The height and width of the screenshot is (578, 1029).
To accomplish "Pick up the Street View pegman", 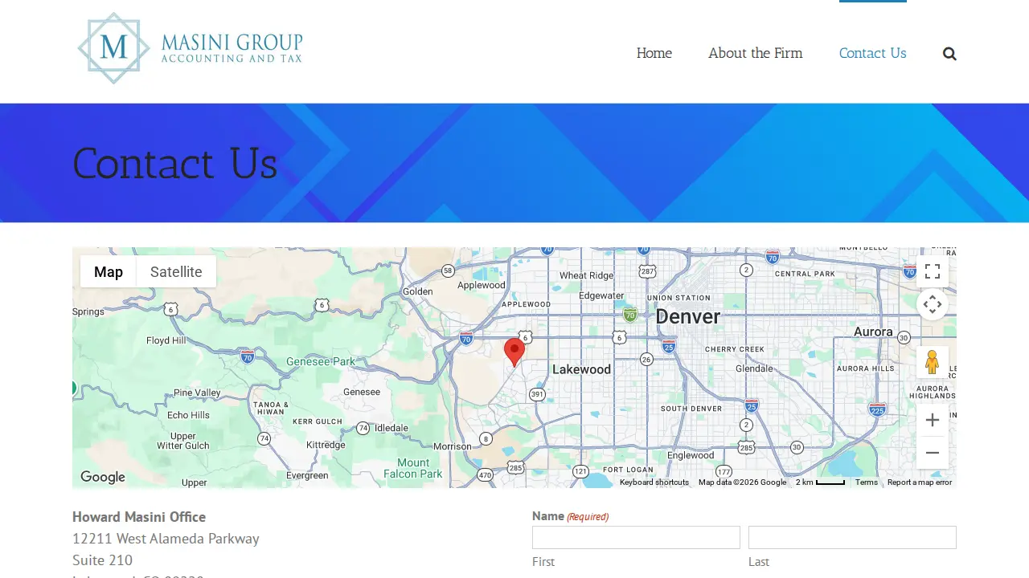I will [x=933, y=362].
